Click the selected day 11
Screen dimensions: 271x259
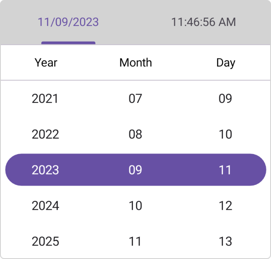[x=225, y=170]
